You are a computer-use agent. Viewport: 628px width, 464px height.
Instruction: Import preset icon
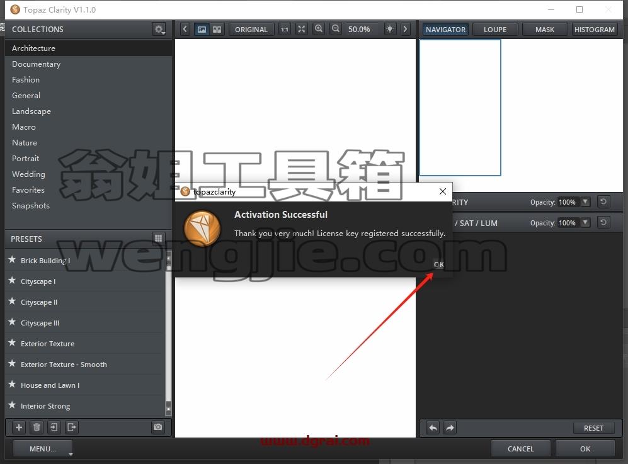coord(54,427)
